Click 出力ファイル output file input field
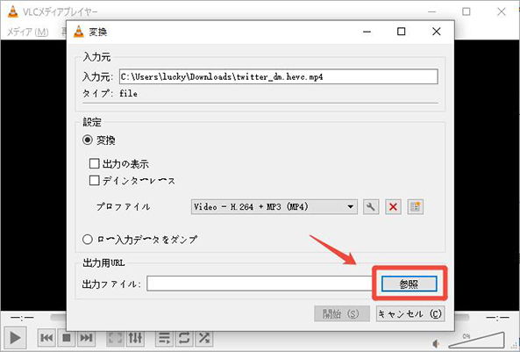Viewport: 520px width, 352px height. 260,284
